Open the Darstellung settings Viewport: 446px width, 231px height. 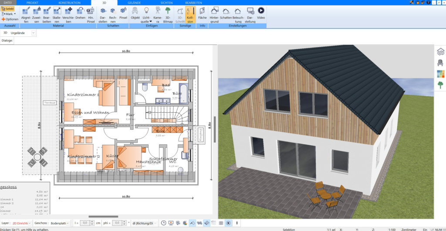[x=250, y=15]
